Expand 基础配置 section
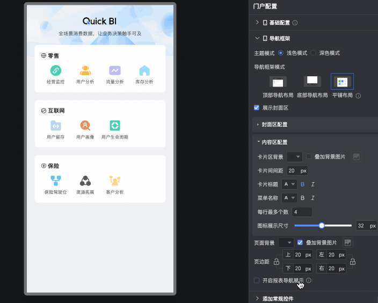 [x=258, y=23]
